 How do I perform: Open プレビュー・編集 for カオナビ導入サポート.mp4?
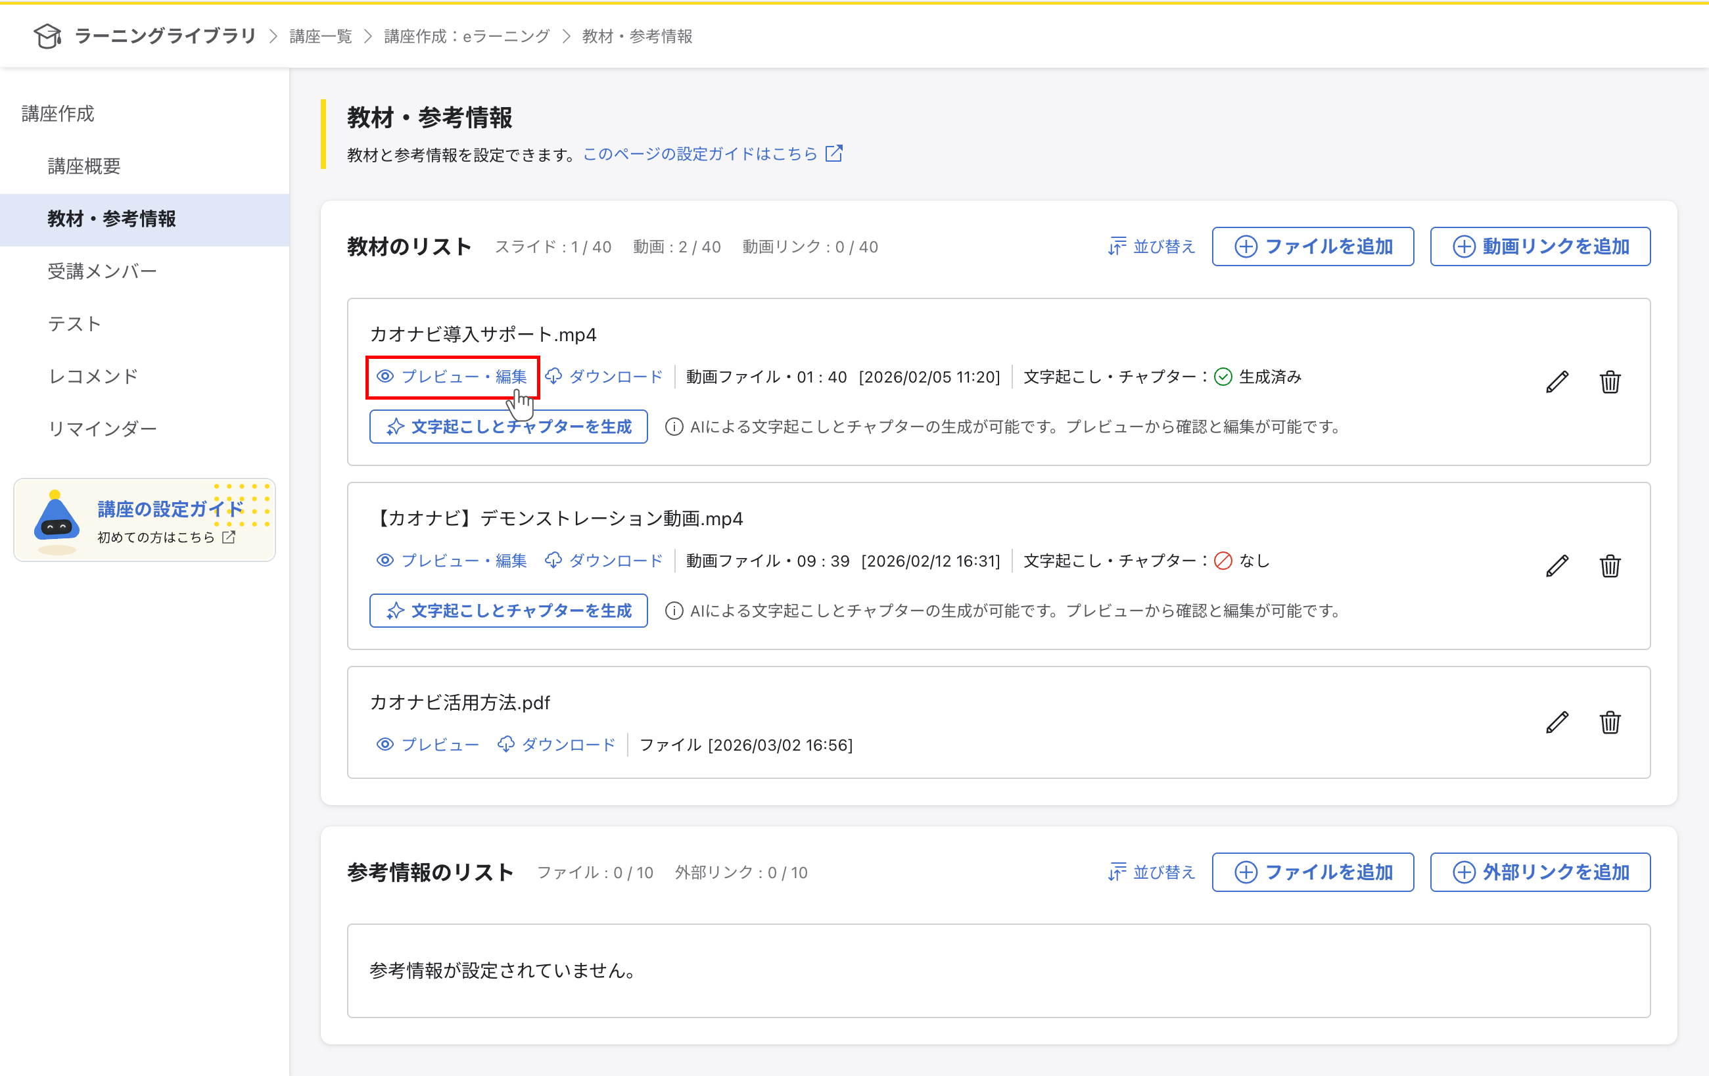(453, 376)
